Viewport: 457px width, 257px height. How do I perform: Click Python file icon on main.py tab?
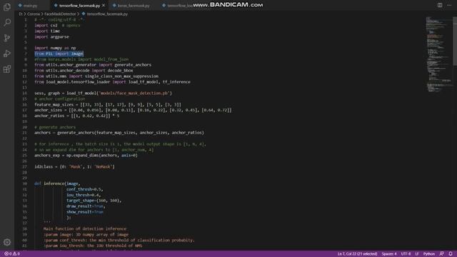(x=20, y=6)
